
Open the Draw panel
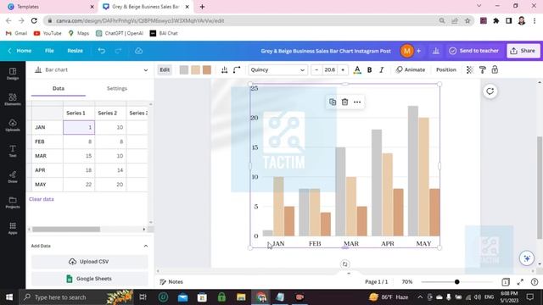pos(13,177)
